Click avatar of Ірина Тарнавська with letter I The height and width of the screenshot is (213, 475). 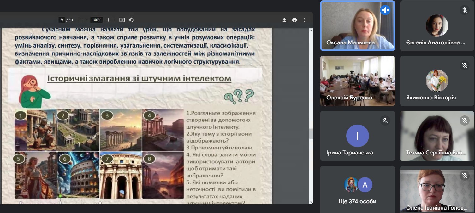(x=358, y=136)
